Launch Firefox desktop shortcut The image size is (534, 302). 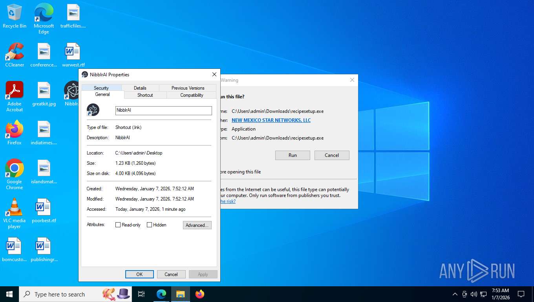15,133
